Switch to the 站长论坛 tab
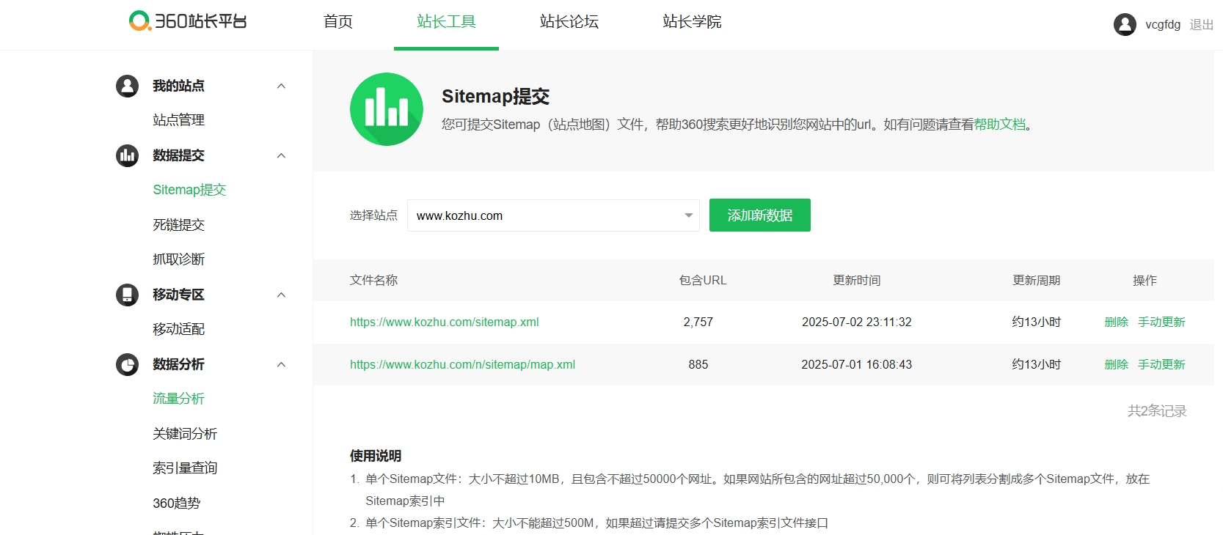This screenshot has width=1223, height=535. (569, 22)
